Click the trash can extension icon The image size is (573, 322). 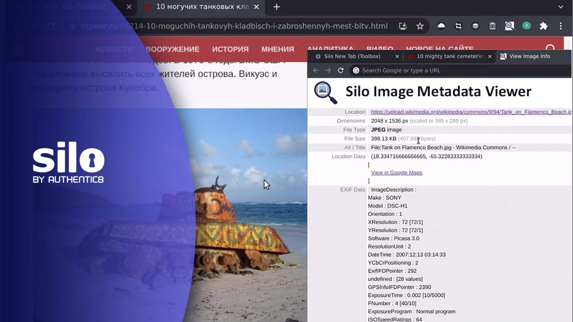(x=492, y=26)
